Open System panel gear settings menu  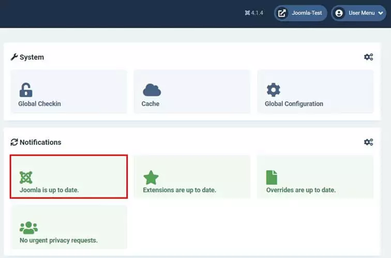click(368, 57)
